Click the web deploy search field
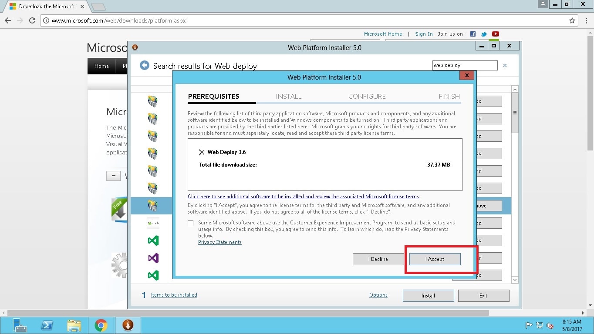 point(465,65)
